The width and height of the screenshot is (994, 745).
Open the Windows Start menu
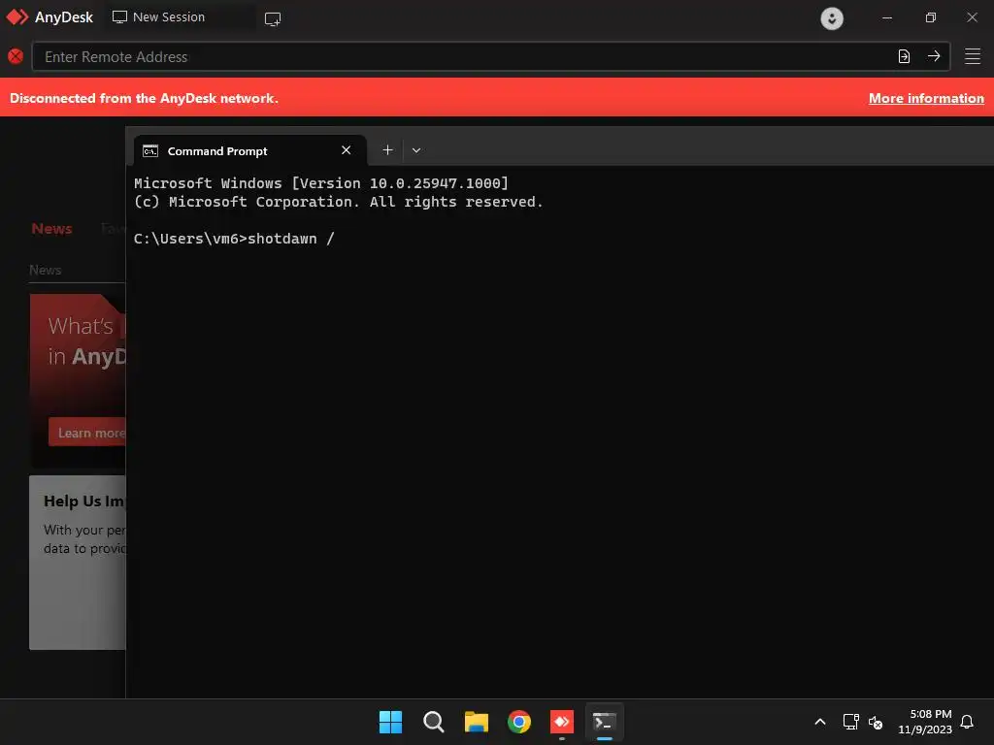(x=390, y=722)
